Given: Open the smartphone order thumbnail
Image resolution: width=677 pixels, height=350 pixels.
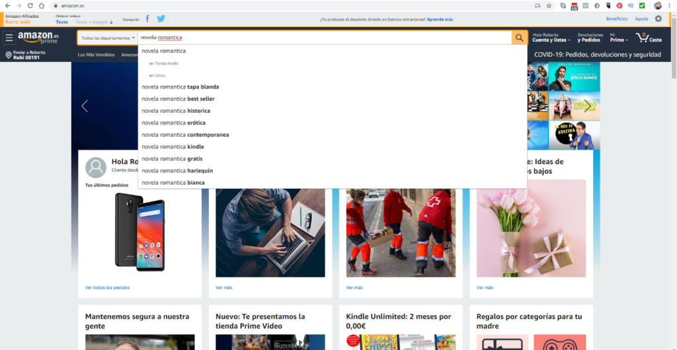Looking at the screenshot, I should coord(139,232).
